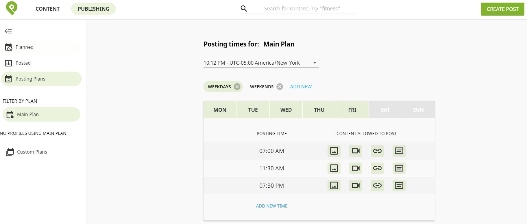
Task: Toggle text content for 11:30 AM
Action: (x=399, y=168)
